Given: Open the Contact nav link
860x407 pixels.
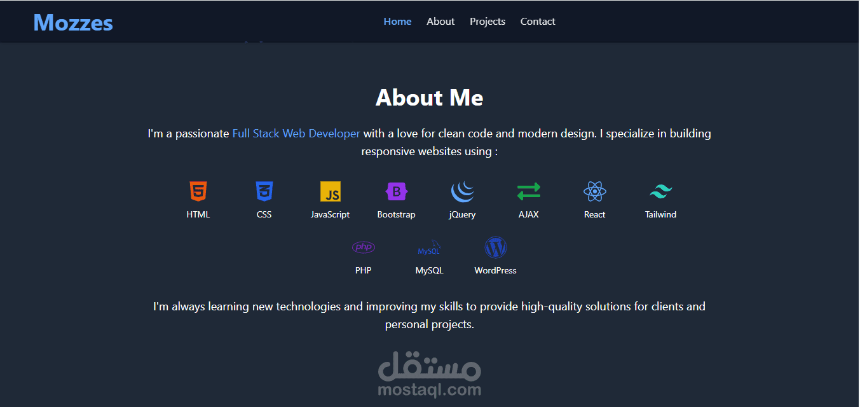Looking at the screenshot, I should point(538,22).
